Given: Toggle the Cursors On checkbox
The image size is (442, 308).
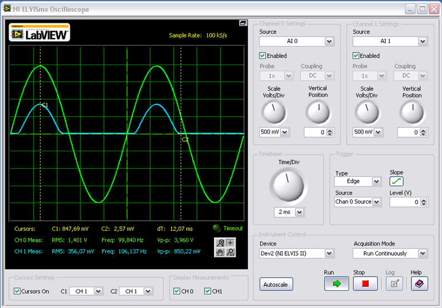Looking at the screenshot, I should click(x=17, y=291).
